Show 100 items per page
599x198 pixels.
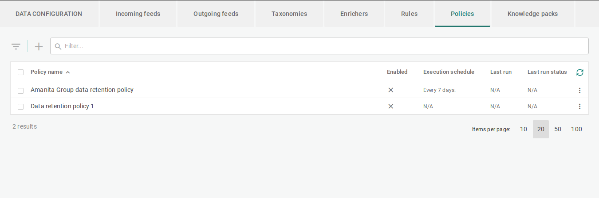576,129
